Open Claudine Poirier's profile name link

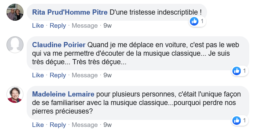[x=59, y=45]
